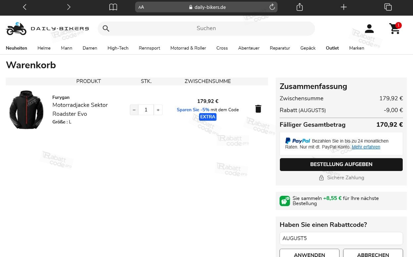Click the Rabattcode field containing AUGUST5

pyautogui.click(x=341, y=238)
